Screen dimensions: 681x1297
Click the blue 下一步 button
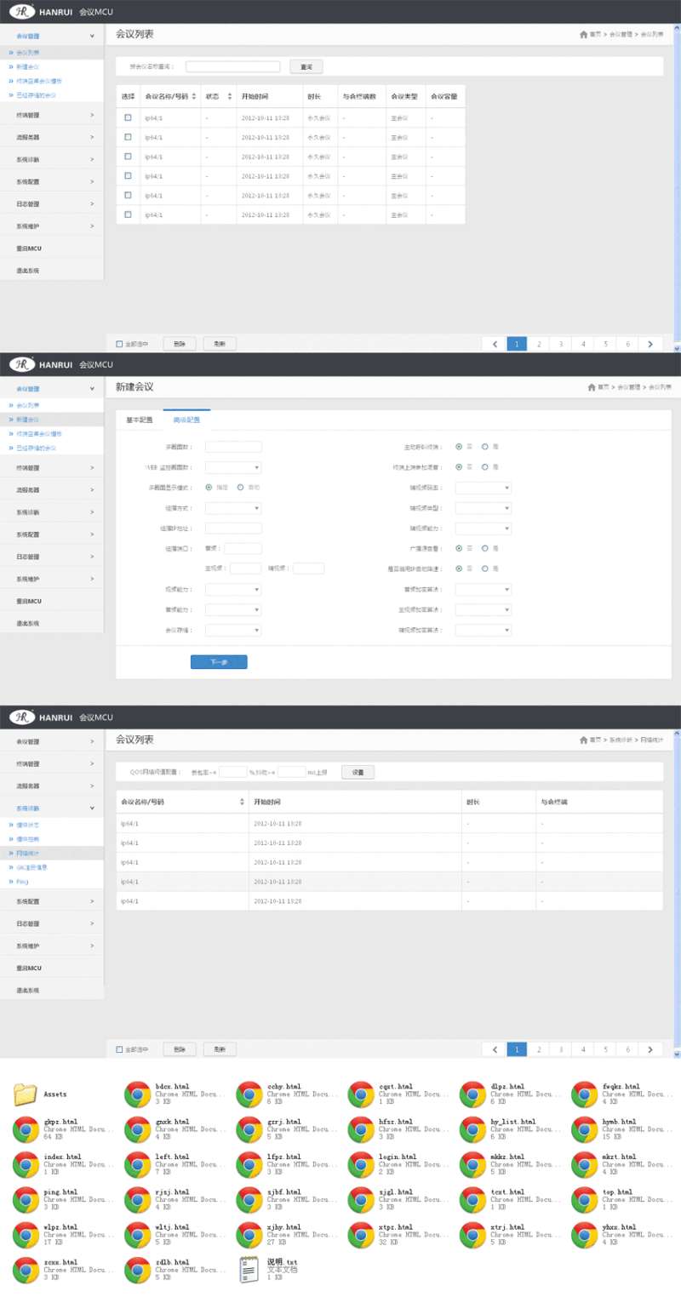pos(219,662)
